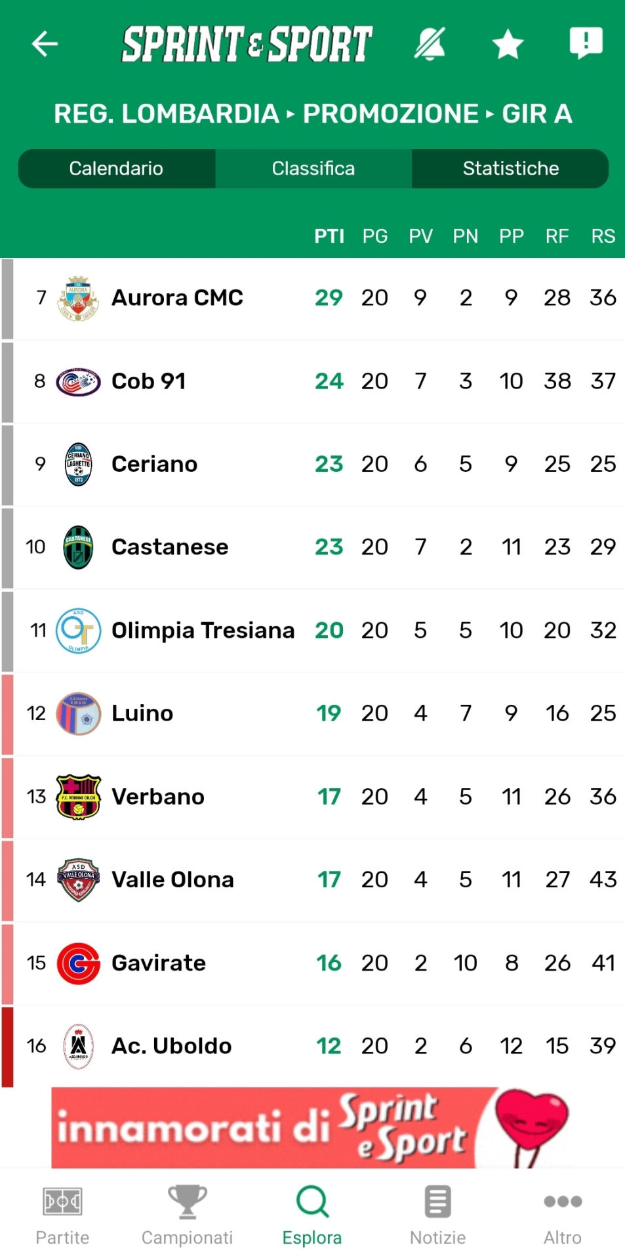The width and height of the screenshot is (625, 1260).
Task: Open Cob 91 team page
Action: [149, 381]
